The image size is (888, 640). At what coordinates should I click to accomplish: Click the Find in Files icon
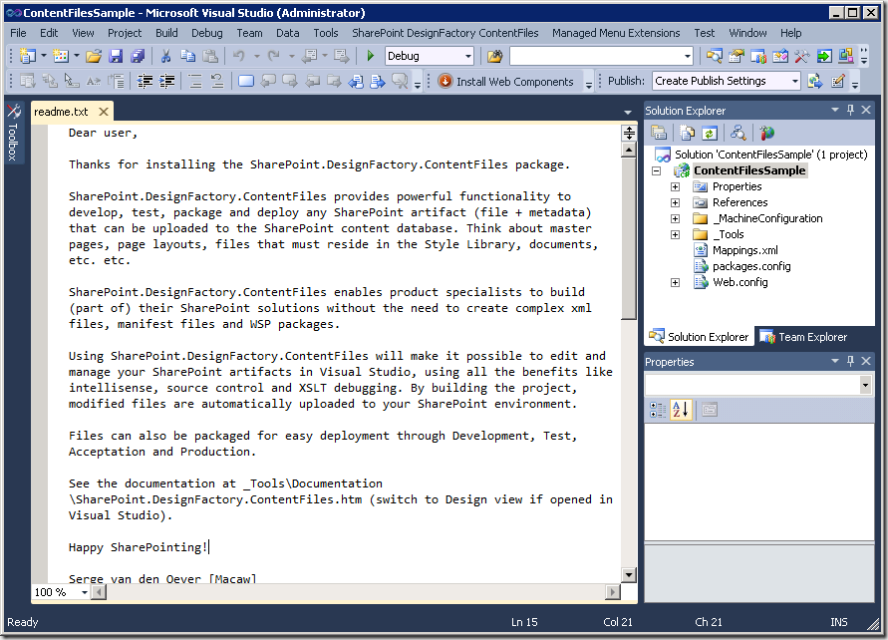pyautogui.click(x=494, y=56)
